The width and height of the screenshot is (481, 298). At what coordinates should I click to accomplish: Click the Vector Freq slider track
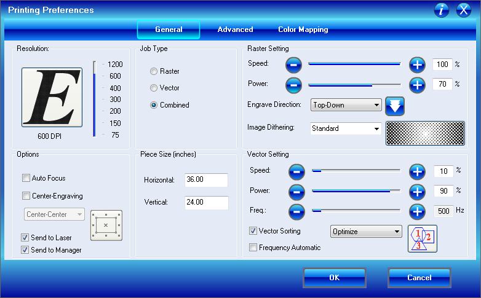pos(356,210)
